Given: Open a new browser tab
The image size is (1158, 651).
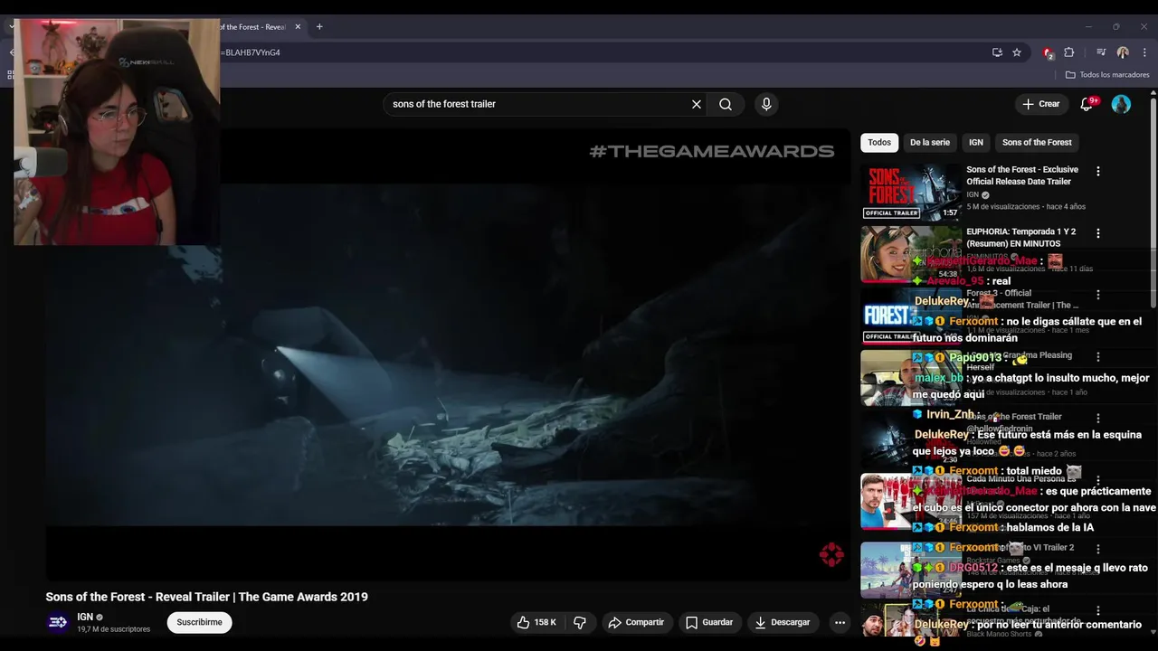Looking at the screenshot, I should (x=319, y=27).
